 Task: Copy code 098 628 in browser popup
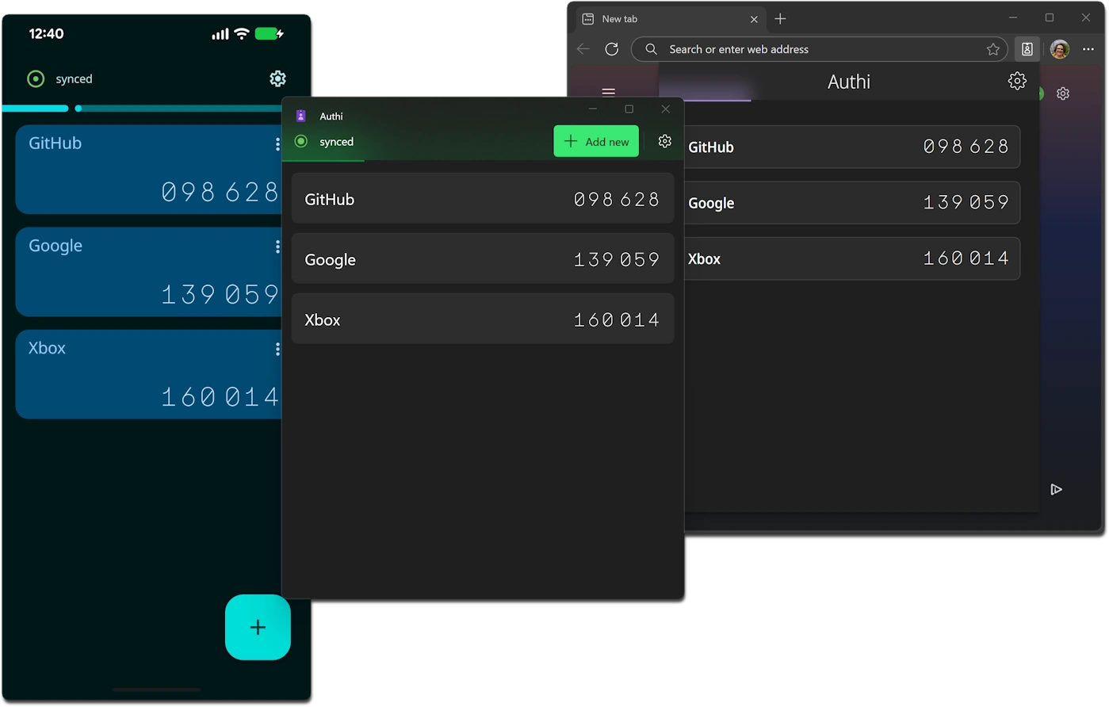coord(966,147)
